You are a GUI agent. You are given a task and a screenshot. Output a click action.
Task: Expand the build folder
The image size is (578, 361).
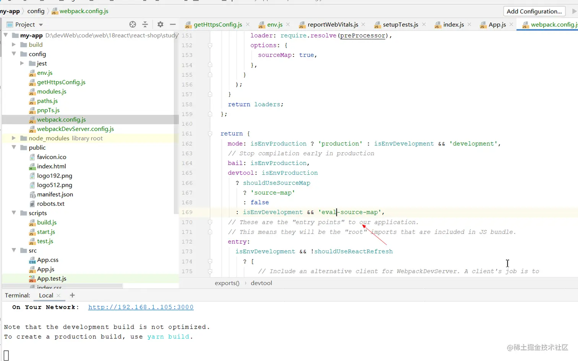(x=14, y=45)
